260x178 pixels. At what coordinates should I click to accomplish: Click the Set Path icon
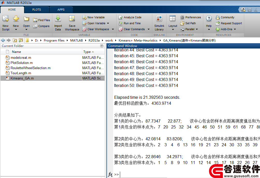coord(182,23)
